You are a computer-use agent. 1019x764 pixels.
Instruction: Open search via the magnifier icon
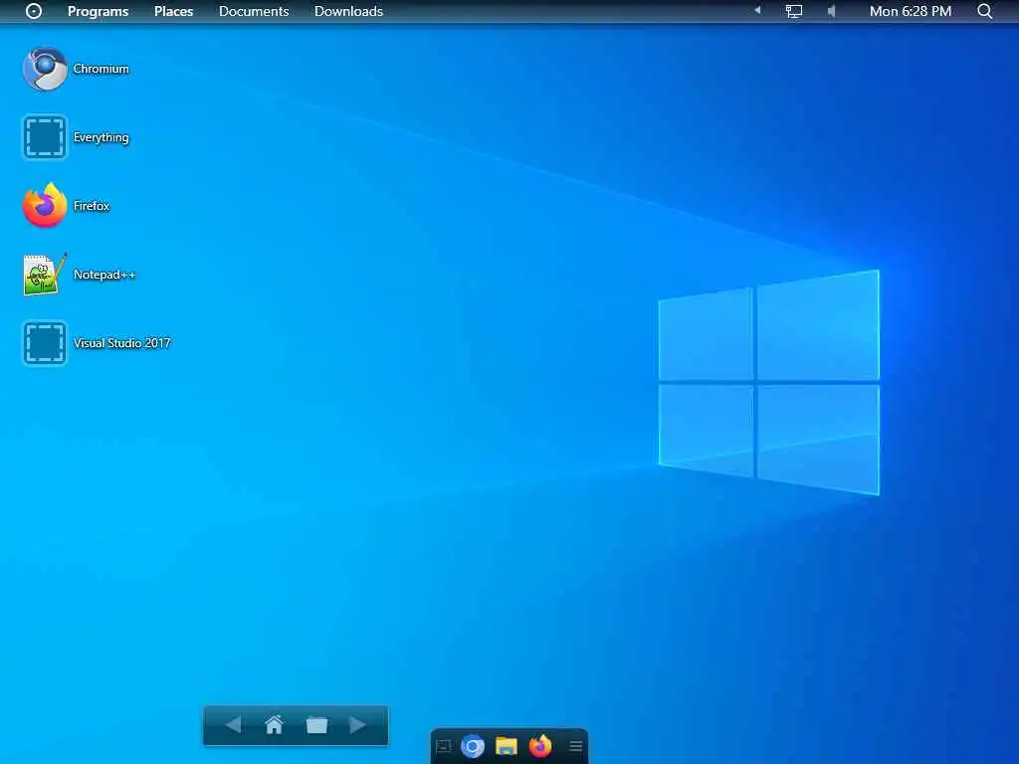coord(984,11)
